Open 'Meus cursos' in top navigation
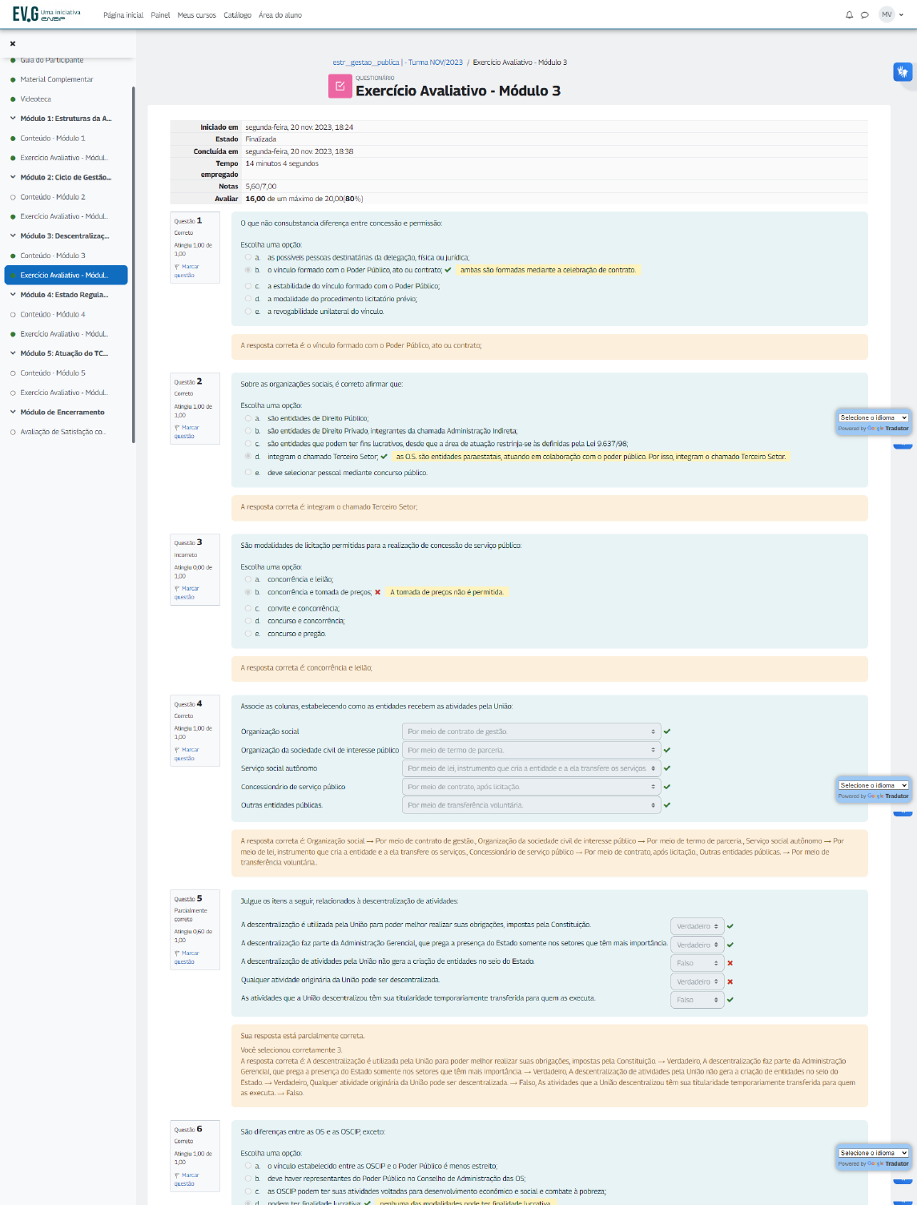 (196, 15)
